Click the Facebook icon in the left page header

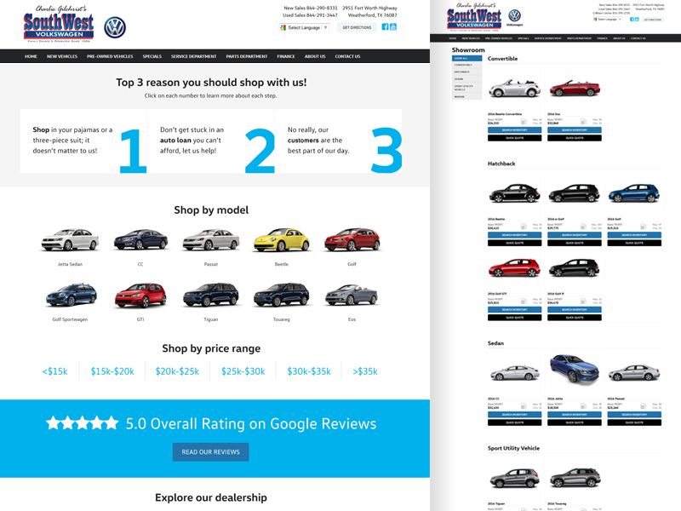click(x=385, y=27)
